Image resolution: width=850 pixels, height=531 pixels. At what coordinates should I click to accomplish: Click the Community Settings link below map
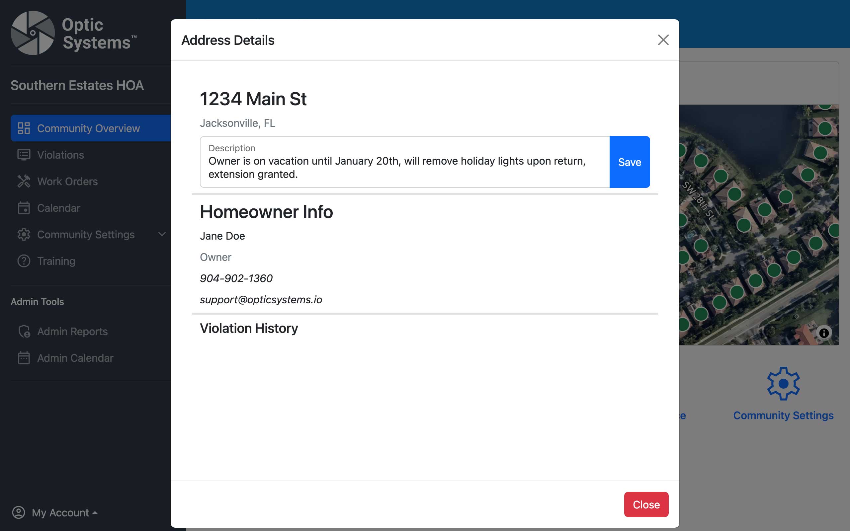click(x=783, y=415)
